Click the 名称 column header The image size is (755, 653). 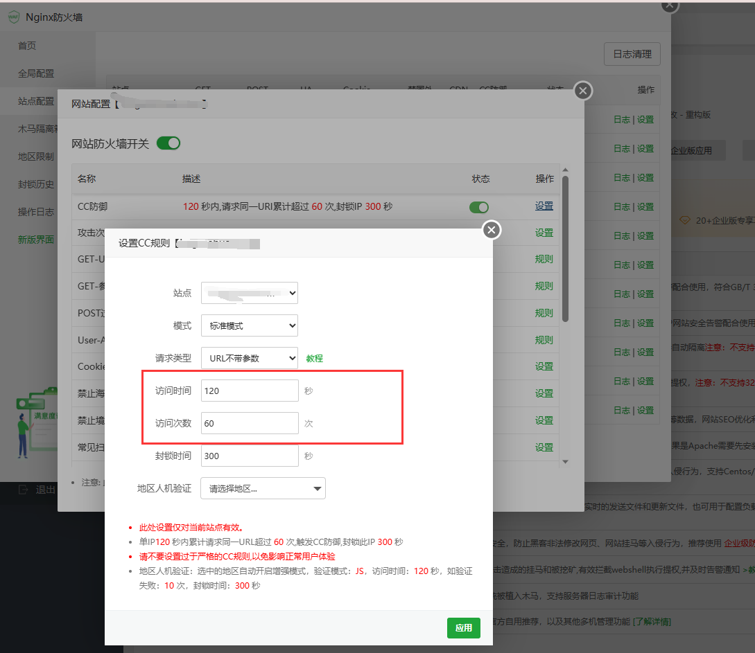click(87, 179)
